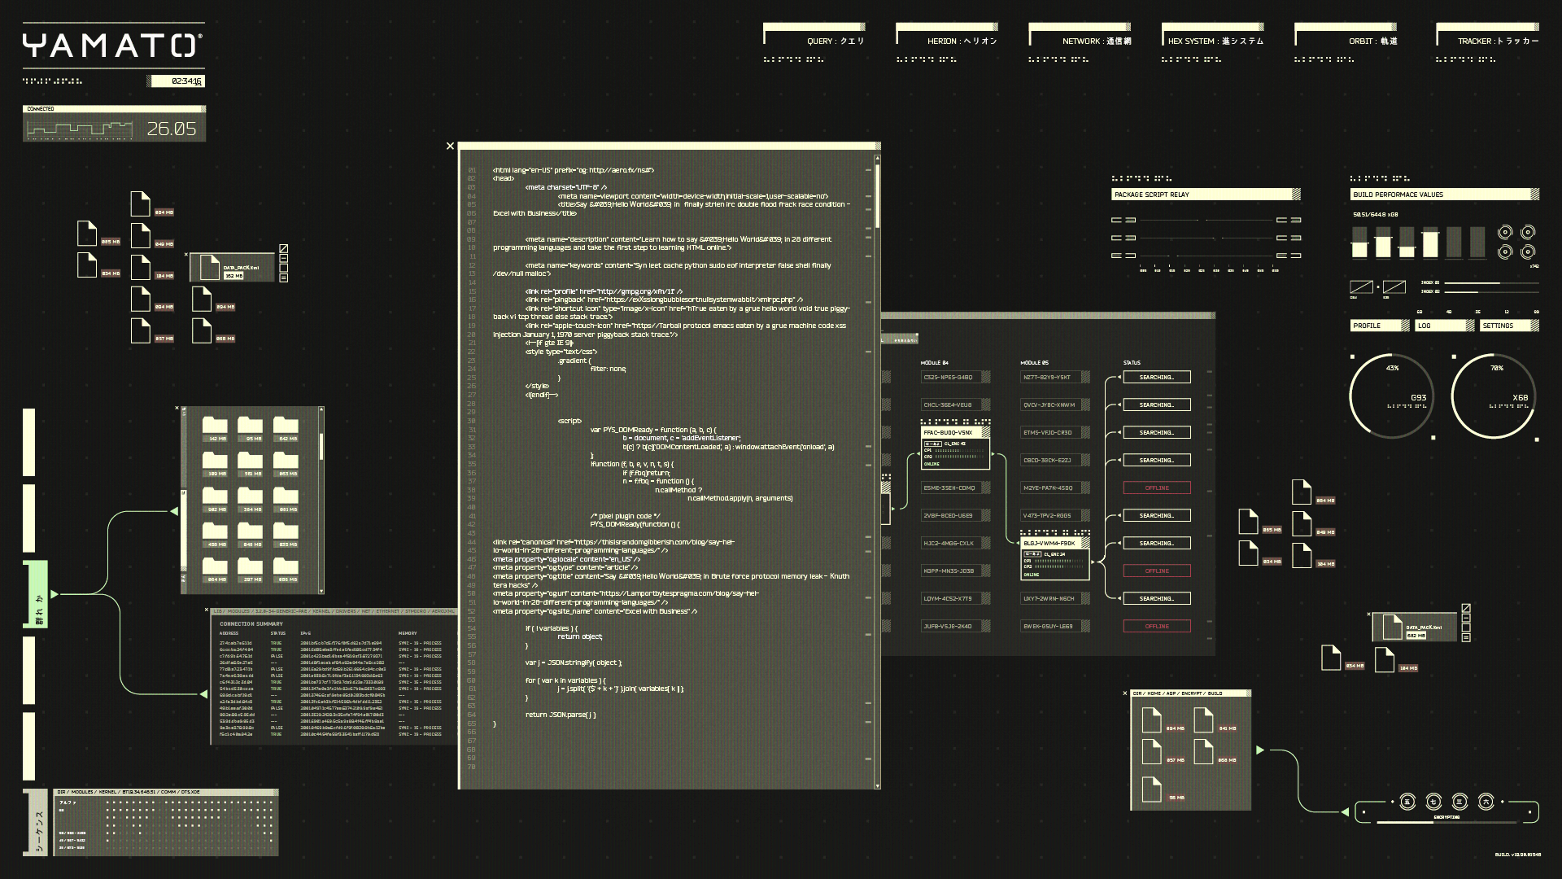The width and height of the screenshot is (1562, 879).
Task: Click the first SEARCHING status box
Action: pyautogui.click(x=1157, y=377)
